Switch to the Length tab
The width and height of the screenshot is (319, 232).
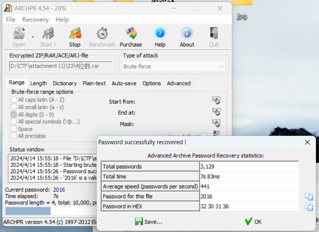[x=39, y=83]
